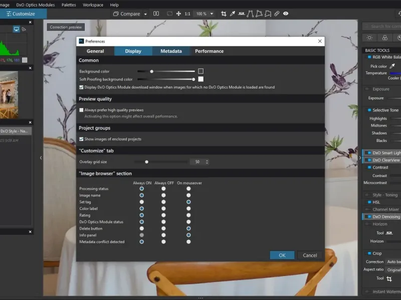Set Image name to On mouseover

tap(188, 195)
